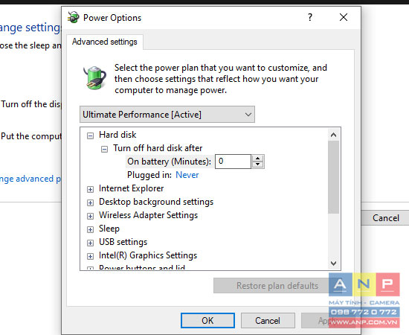Open the Ultimate Performance plan dropdown
The width and height of the screenshot is (409, 335).
(x=167, y=115)
